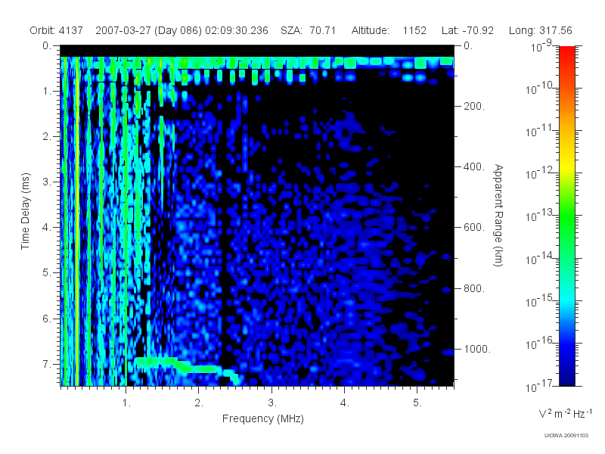Click the apparent range tick '800.'
The image size is (605, 454).
tap(474, 288)
